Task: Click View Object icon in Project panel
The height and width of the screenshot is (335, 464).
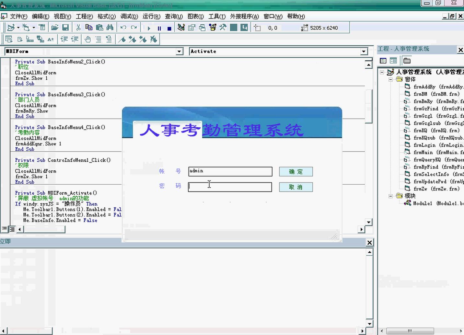Action: point(393,61)
